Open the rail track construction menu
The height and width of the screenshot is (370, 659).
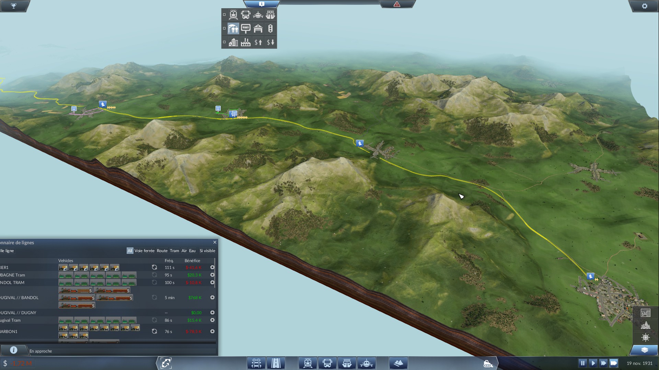[256, 363]
